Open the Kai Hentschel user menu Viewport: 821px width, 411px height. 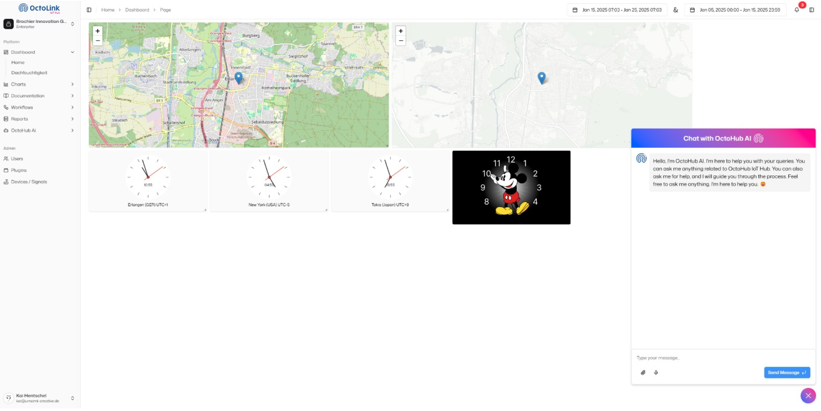(x=40, y=398)
